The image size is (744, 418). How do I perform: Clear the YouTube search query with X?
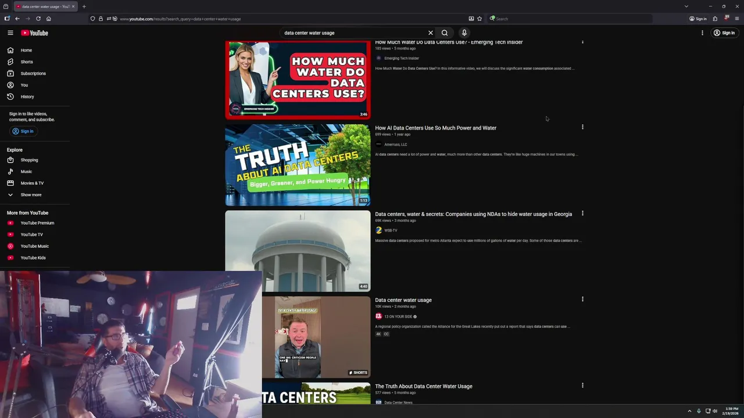click(x=431, y=33)
